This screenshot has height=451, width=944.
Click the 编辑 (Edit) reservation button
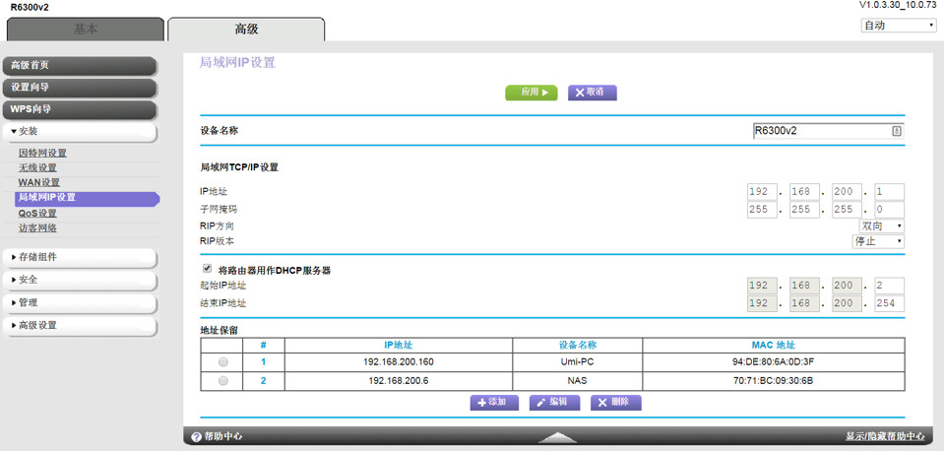point(554,403)
